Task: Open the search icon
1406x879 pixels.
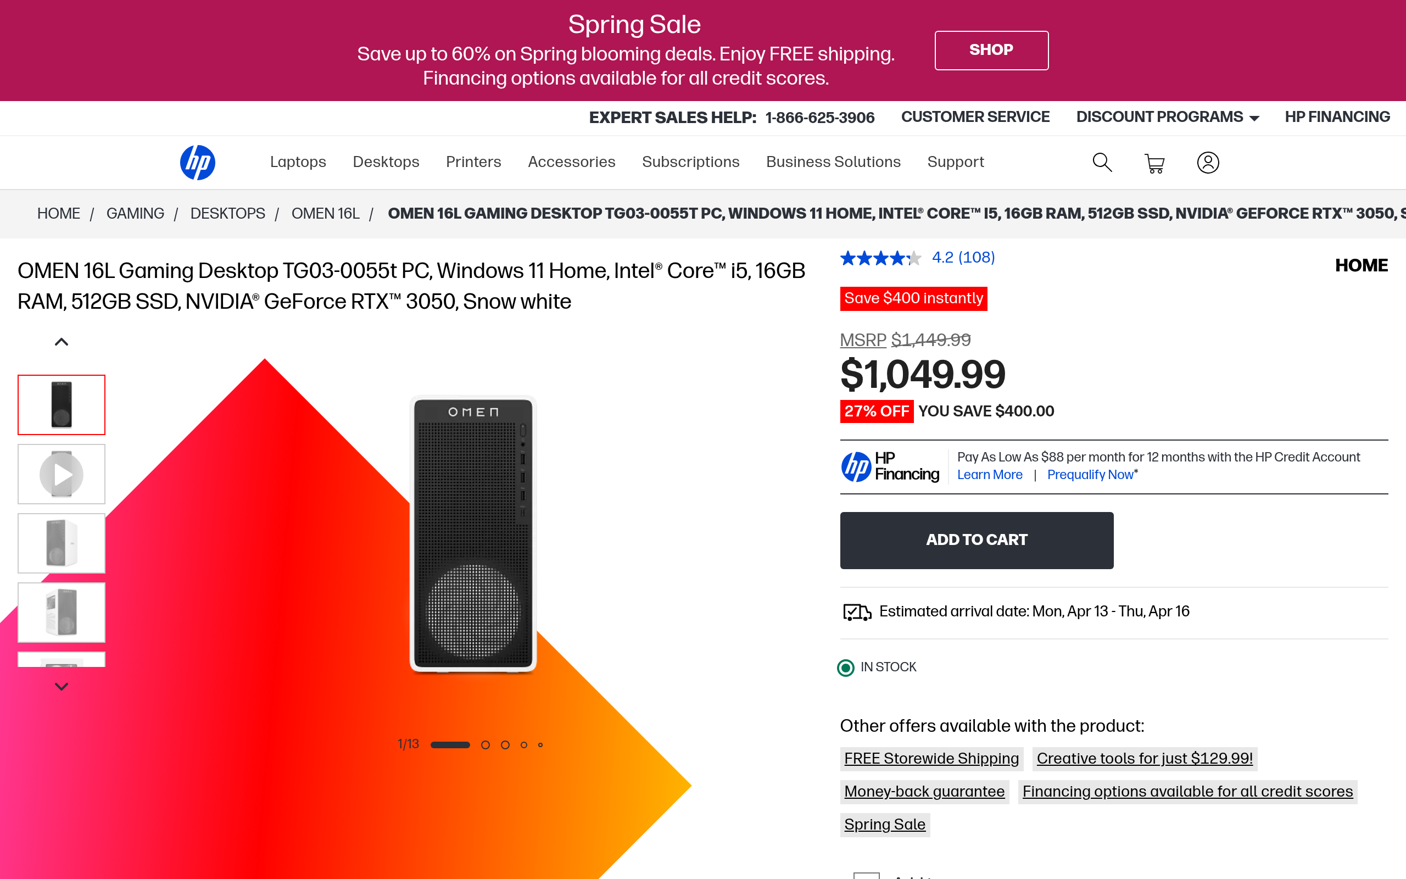Action: tap(1102, 162)
